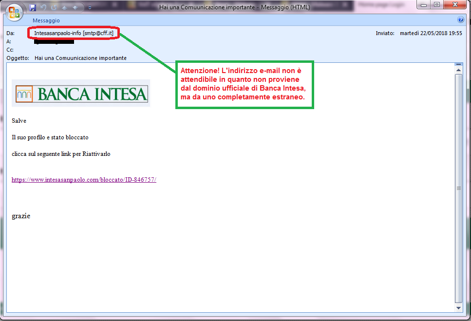Image resolution: width=471 pixels, height=321 pixels.
Task: Open the Messaggio ribbon tab
Action: click(46, 20)
